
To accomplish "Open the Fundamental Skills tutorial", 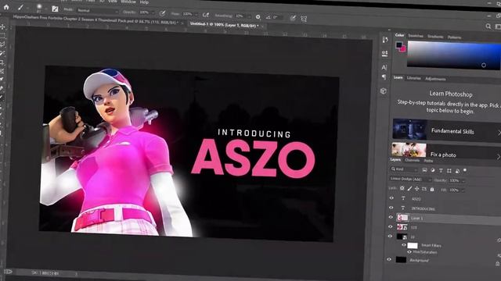I will click(x=447, y=130).
